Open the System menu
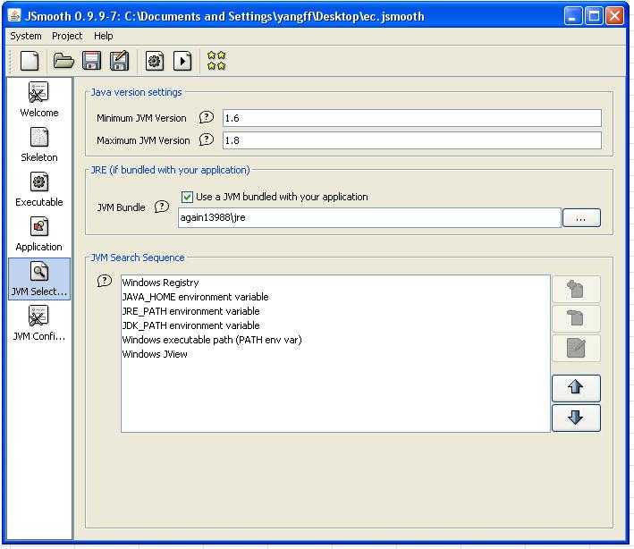This screenshot has width=634, height=549. (25, 36)
